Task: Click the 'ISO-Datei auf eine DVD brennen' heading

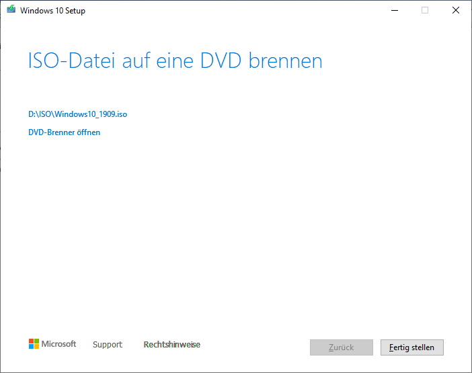Action: (x=175, y=60)
